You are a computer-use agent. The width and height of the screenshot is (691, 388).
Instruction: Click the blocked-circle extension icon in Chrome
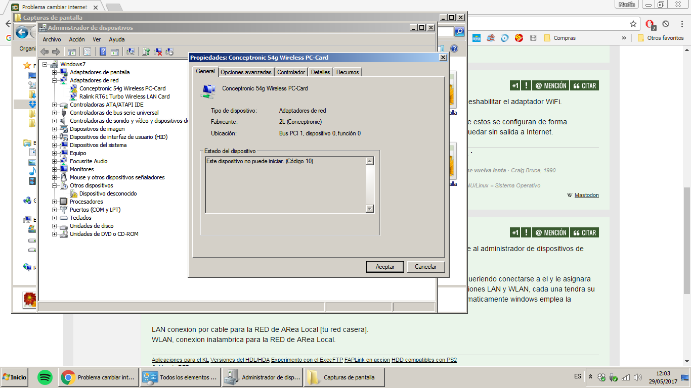(x=666, y=24)
